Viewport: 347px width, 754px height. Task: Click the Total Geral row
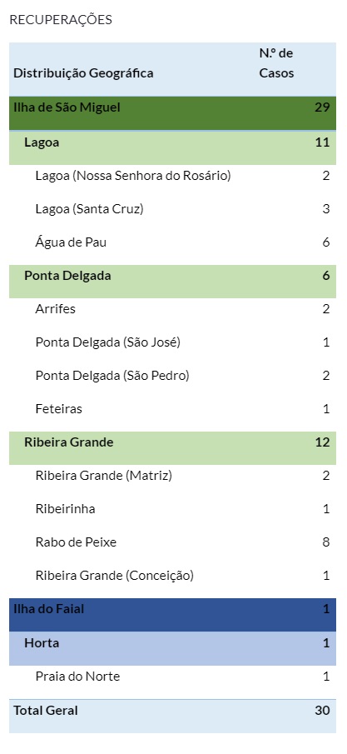pos(172,716)
